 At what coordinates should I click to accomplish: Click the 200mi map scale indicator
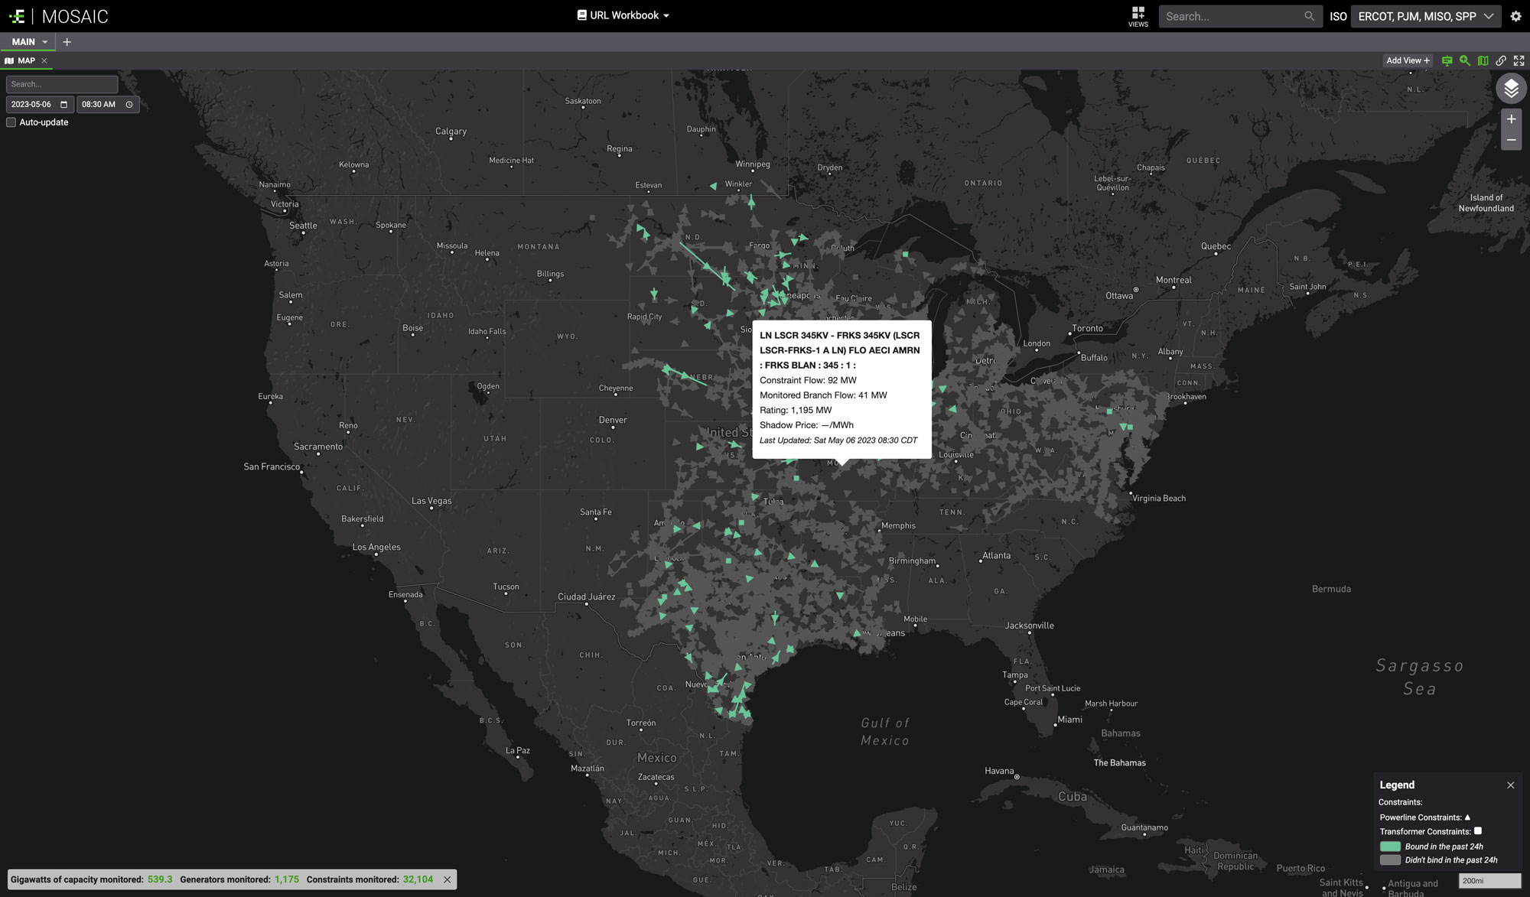click(x=1489, y=881)
